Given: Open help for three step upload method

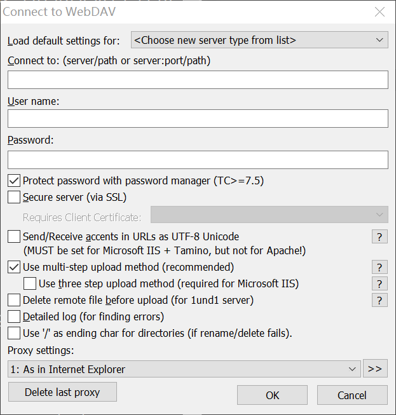Looking at the screenshot, I should (x=379, y=284).
